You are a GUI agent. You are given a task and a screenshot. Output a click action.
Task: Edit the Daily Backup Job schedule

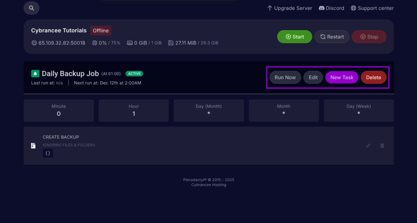pos(313,77)
